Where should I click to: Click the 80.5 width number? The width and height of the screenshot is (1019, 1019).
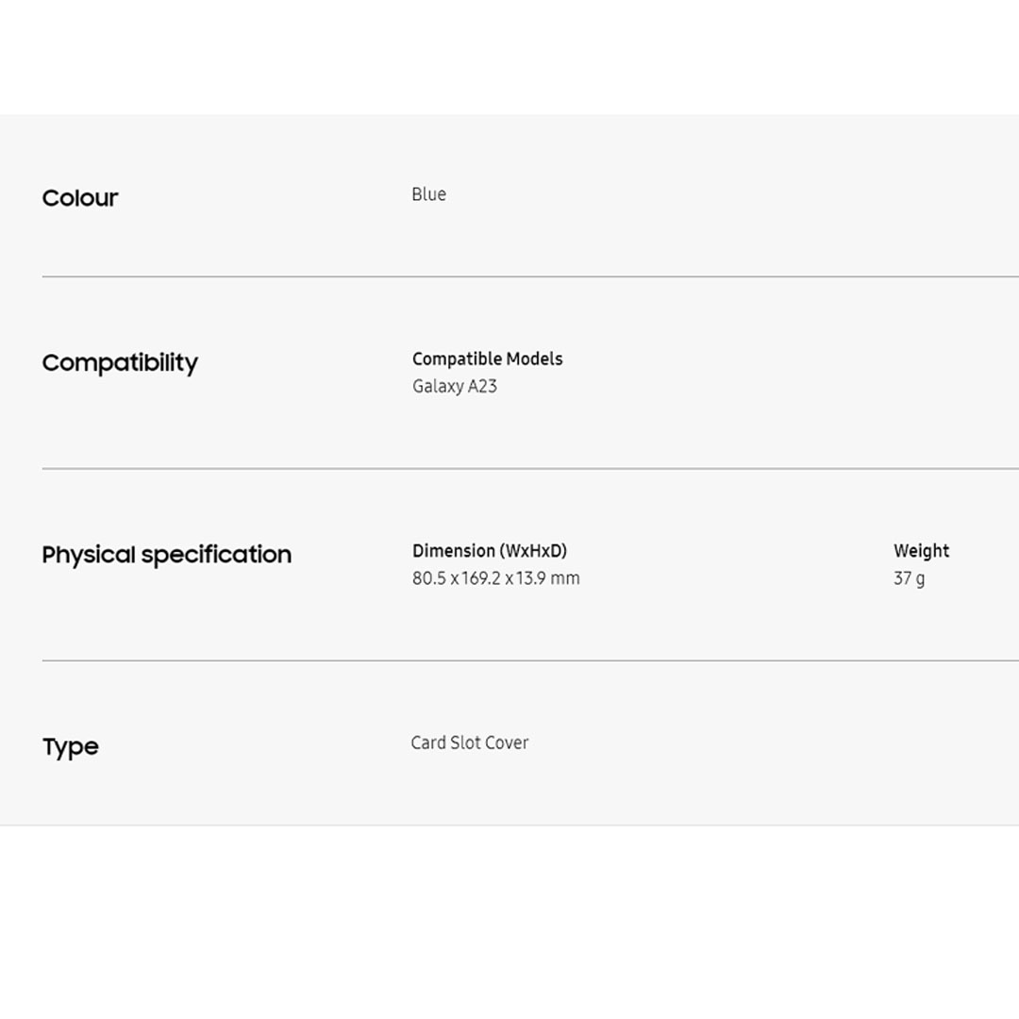coord(429,578)
